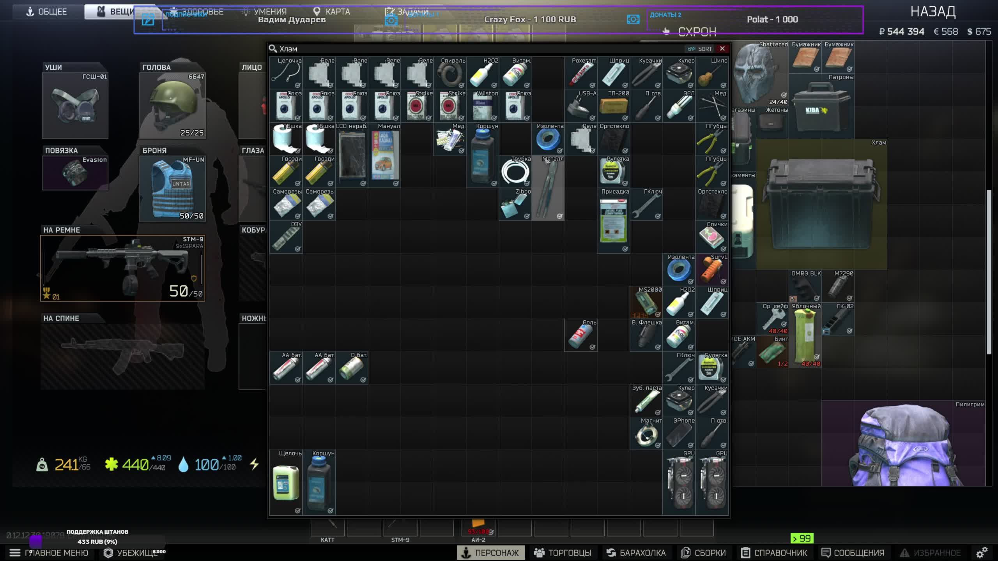The width and height of the screenshot is (998, 561).
Task: Open the Пилигрим backpack in stash
Action: click(905, 444)
